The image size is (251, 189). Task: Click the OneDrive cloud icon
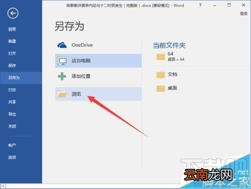point(62,45)
